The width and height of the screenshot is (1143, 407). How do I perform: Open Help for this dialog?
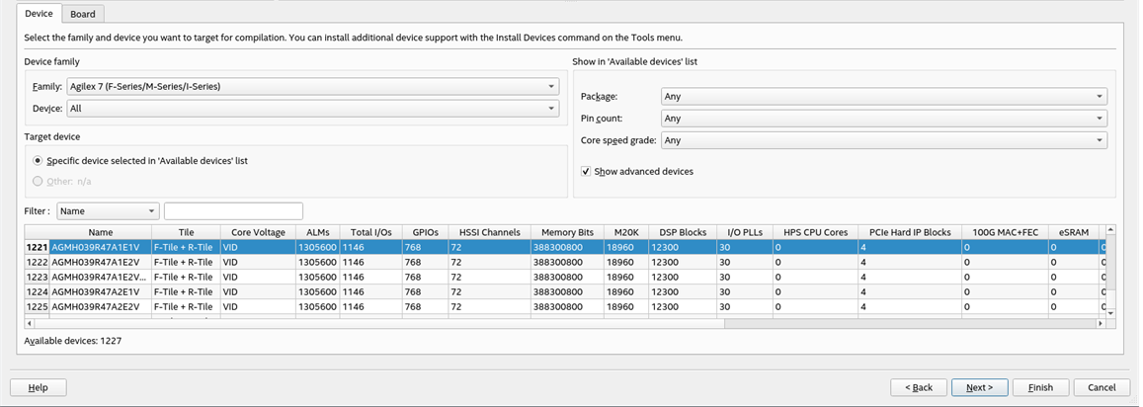click(x=39, y=387)
